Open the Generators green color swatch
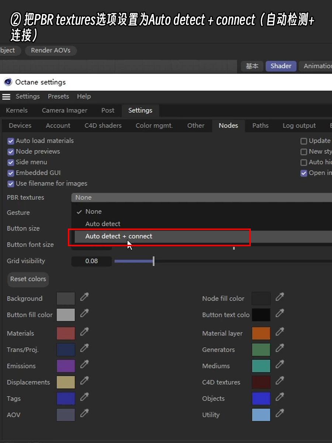Viewport: 332px width, 443px height. [x=261, y=350]
